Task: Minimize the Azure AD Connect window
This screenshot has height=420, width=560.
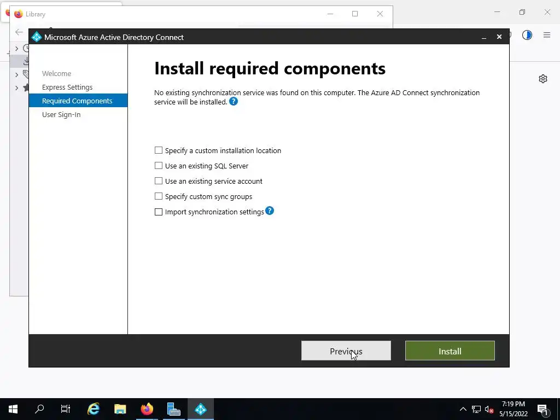Action: 483,37
